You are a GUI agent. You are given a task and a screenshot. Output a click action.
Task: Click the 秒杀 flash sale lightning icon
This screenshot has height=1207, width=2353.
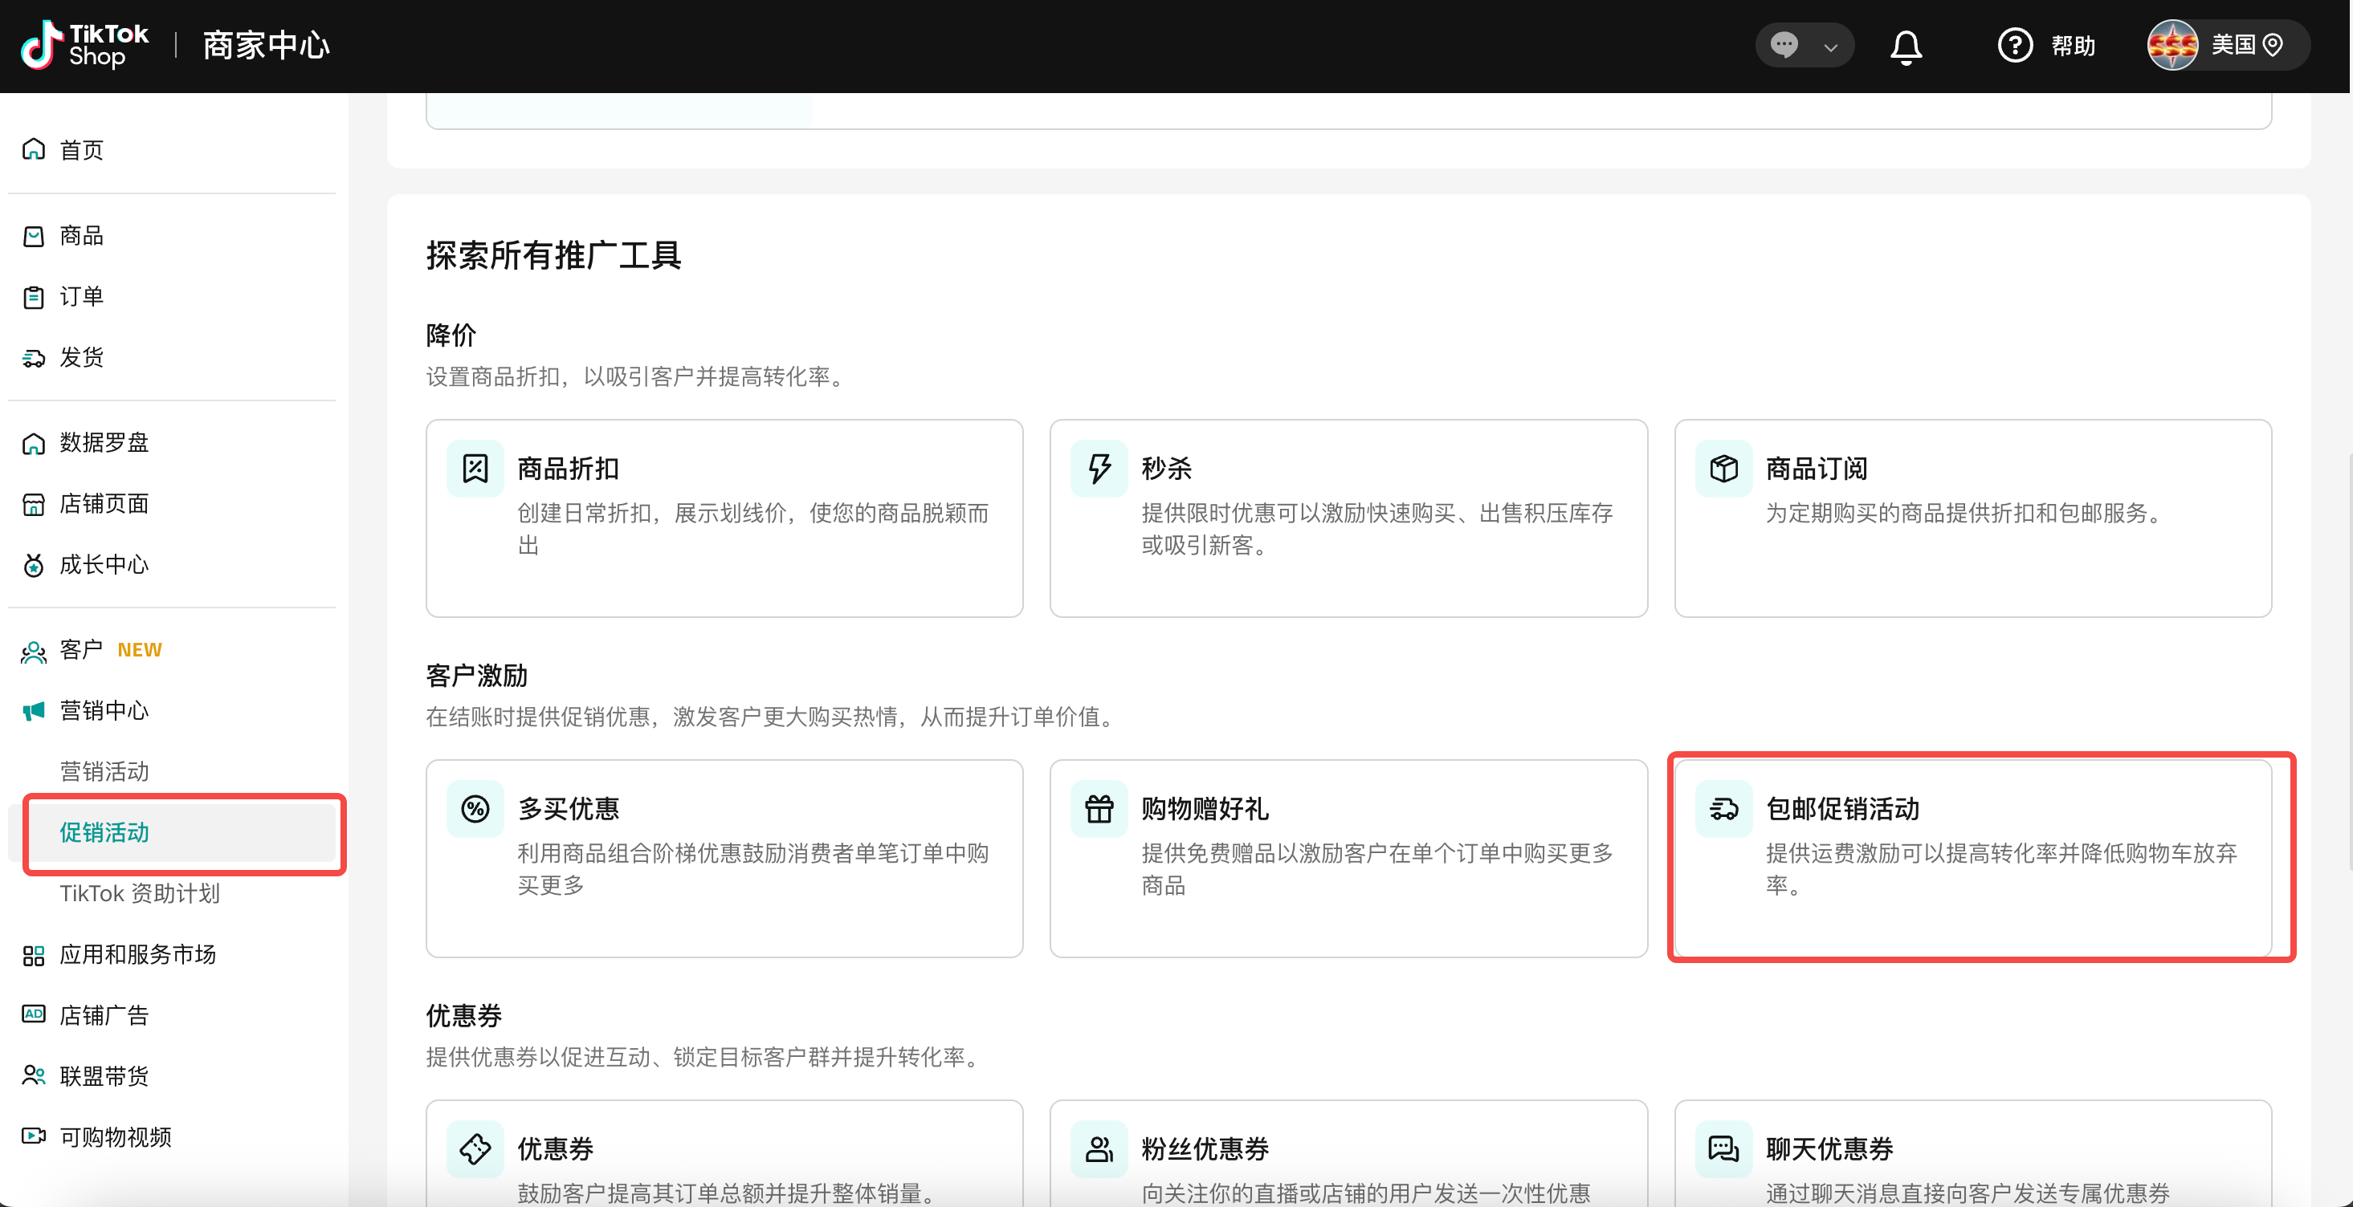click(1099, 469)
